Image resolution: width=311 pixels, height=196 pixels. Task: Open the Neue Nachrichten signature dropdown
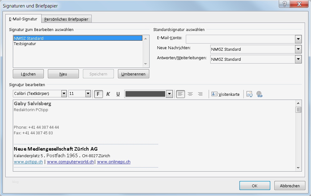click(298, 49)
